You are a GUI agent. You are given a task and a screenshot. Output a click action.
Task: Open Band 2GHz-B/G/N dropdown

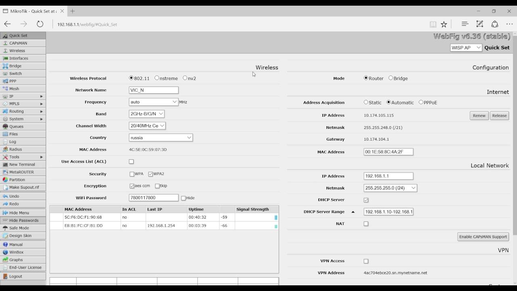click(x=147, y=114)
